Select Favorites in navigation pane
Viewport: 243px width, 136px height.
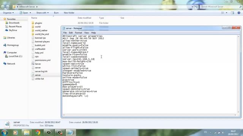tap(11, 19)
